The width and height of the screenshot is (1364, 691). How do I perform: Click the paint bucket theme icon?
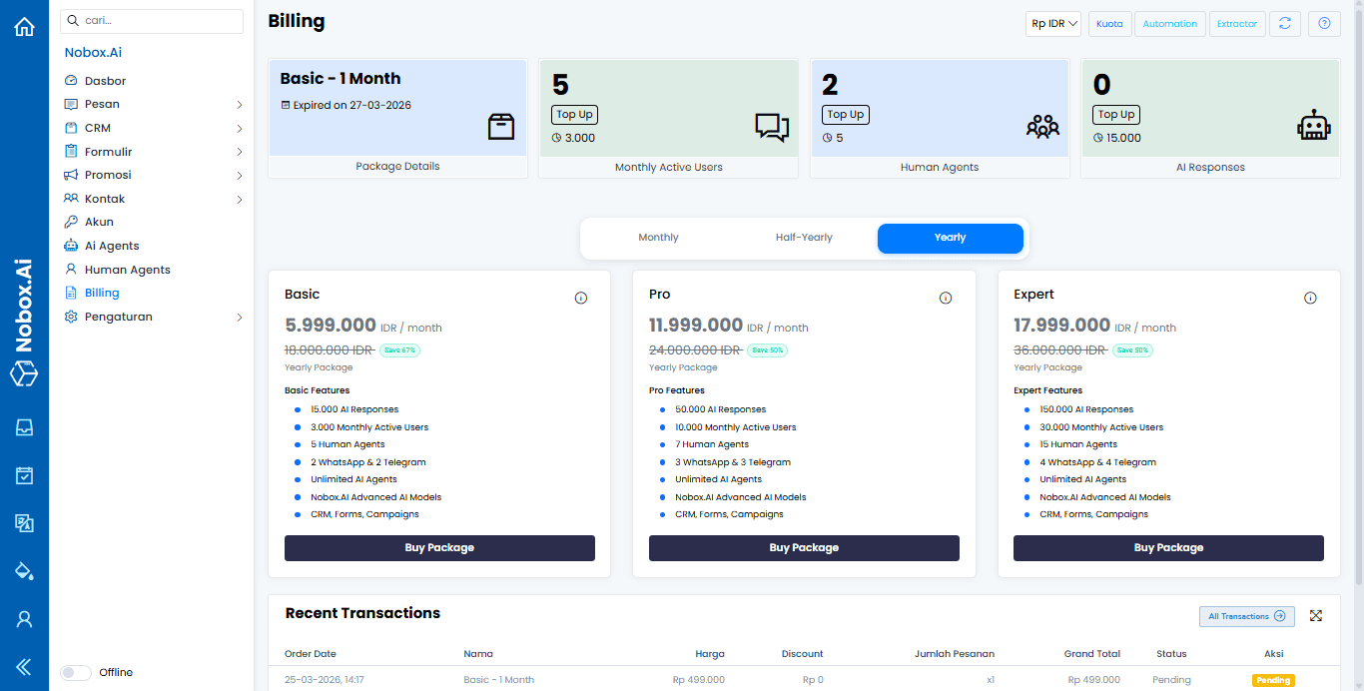point(24,571)
